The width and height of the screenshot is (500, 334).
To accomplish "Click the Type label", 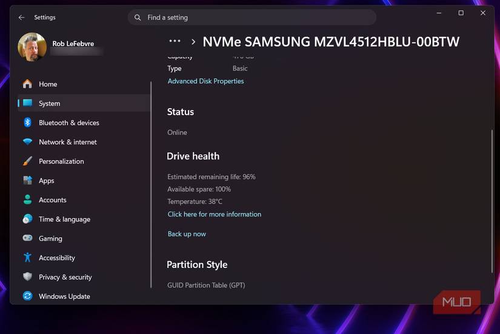I will (x=174, y=68).
